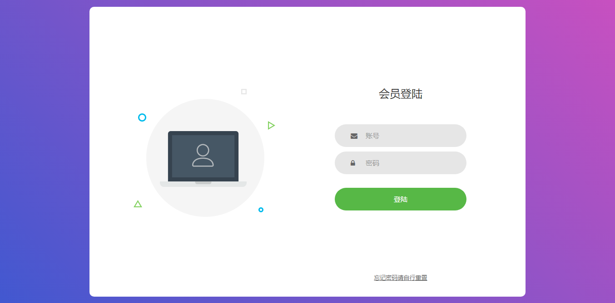Screen dimensions: 615x303
Task: Click the larger blue ring decoration
Action: click(142, 117)
